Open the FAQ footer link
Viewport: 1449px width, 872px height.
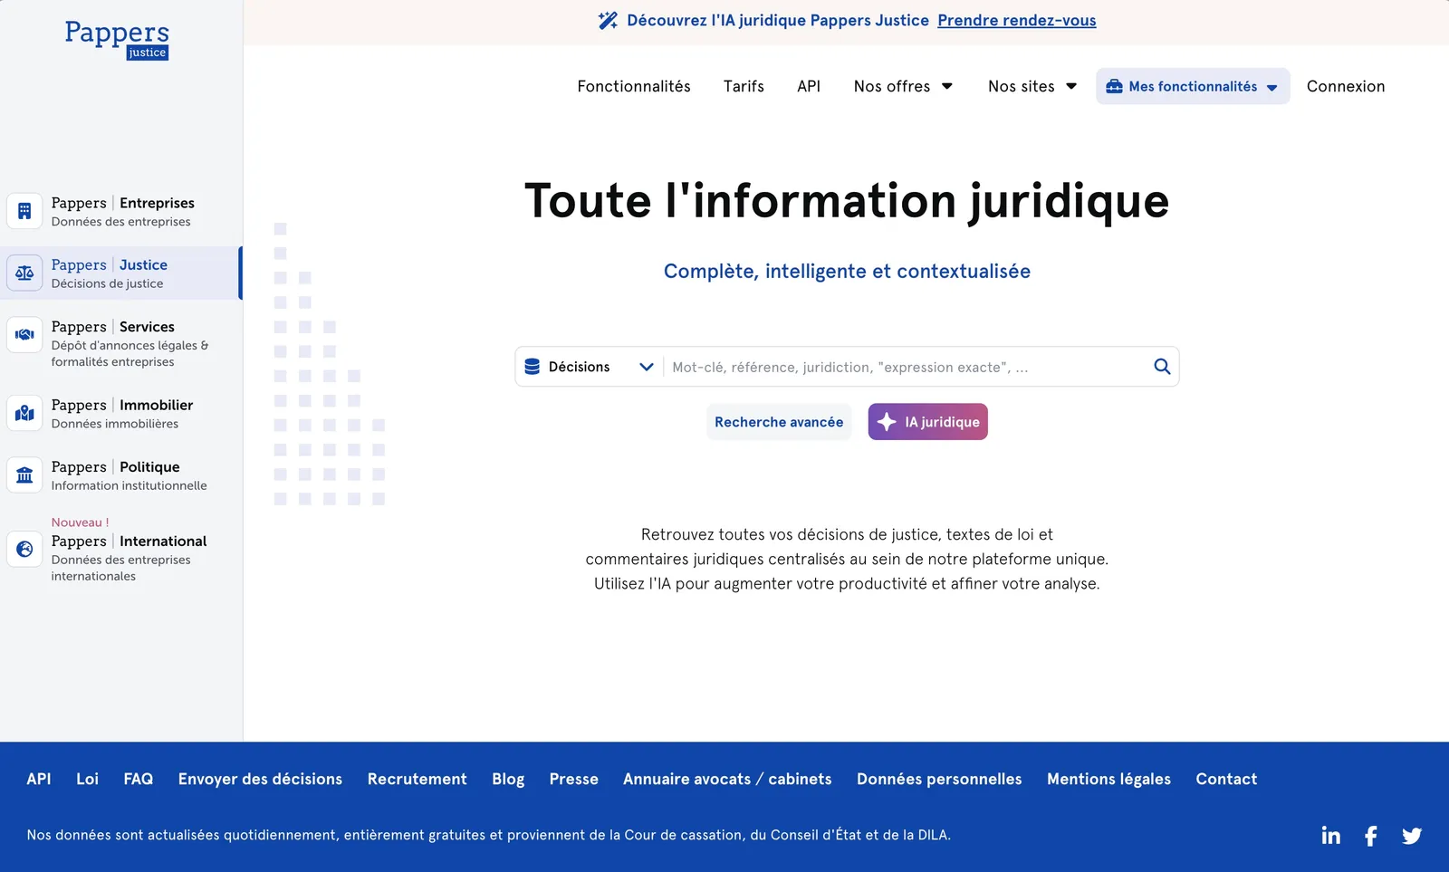point(139,779)
